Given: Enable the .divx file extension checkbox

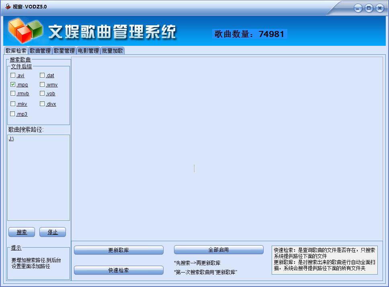Looking at the screenshot, I should (42, 104).
